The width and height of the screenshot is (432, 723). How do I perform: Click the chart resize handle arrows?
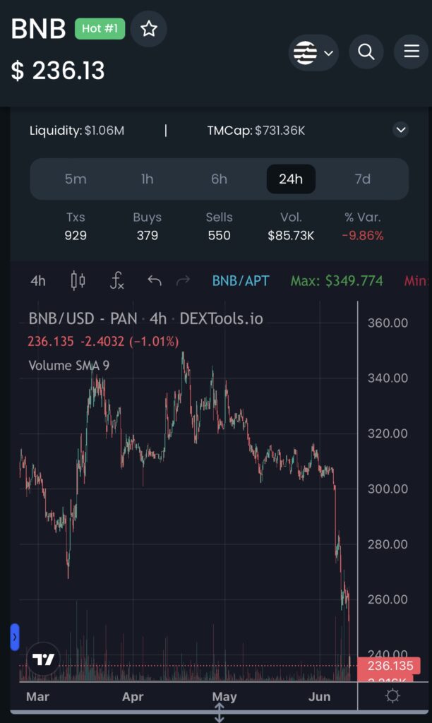point(219,712)
